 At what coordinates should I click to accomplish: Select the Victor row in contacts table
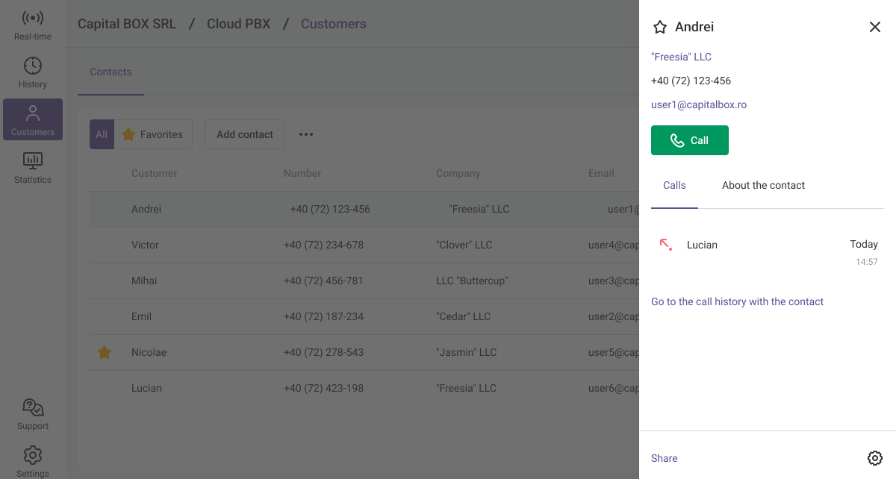coord(145,245)
